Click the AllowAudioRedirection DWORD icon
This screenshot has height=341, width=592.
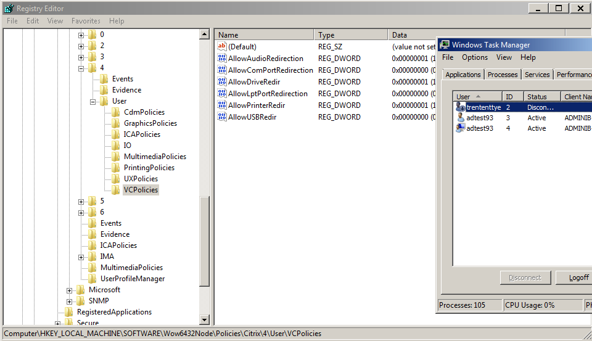coord(222,58)
